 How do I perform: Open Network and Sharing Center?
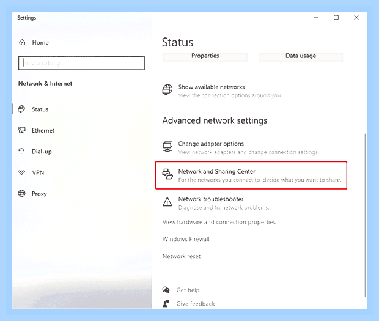[x=252, y=175]
